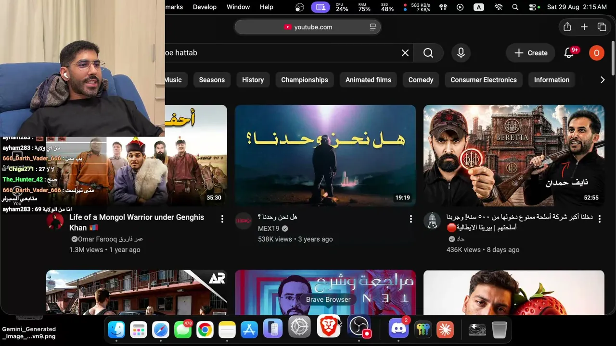Open the orange starburst app in Dock

(445, 329)
